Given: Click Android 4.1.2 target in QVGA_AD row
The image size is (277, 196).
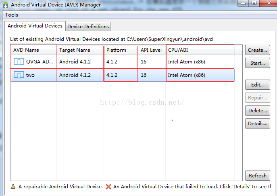Looking at the screenshot, I should click(x=75, y=62).
